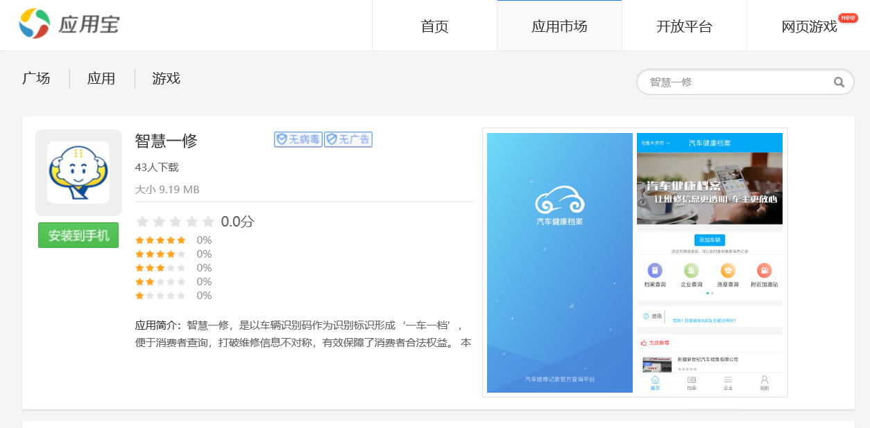The image size is (870, 428).
Task: Select the 游戏 category link
Action: coord(167,78)
